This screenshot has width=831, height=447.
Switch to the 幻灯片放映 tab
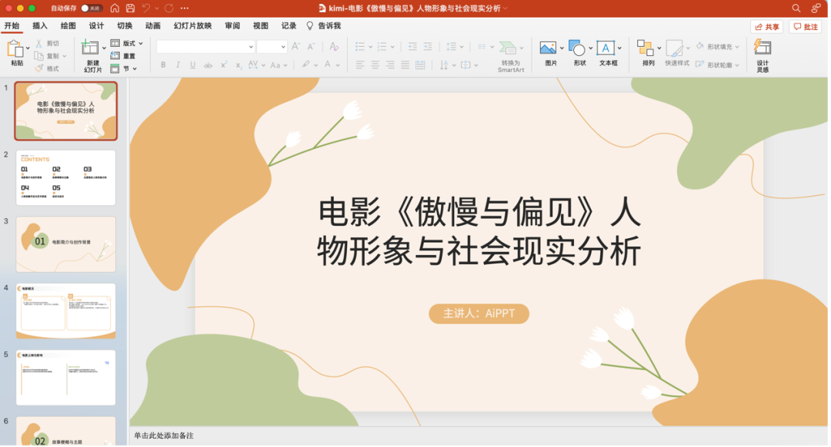click(x=192, y=25)
